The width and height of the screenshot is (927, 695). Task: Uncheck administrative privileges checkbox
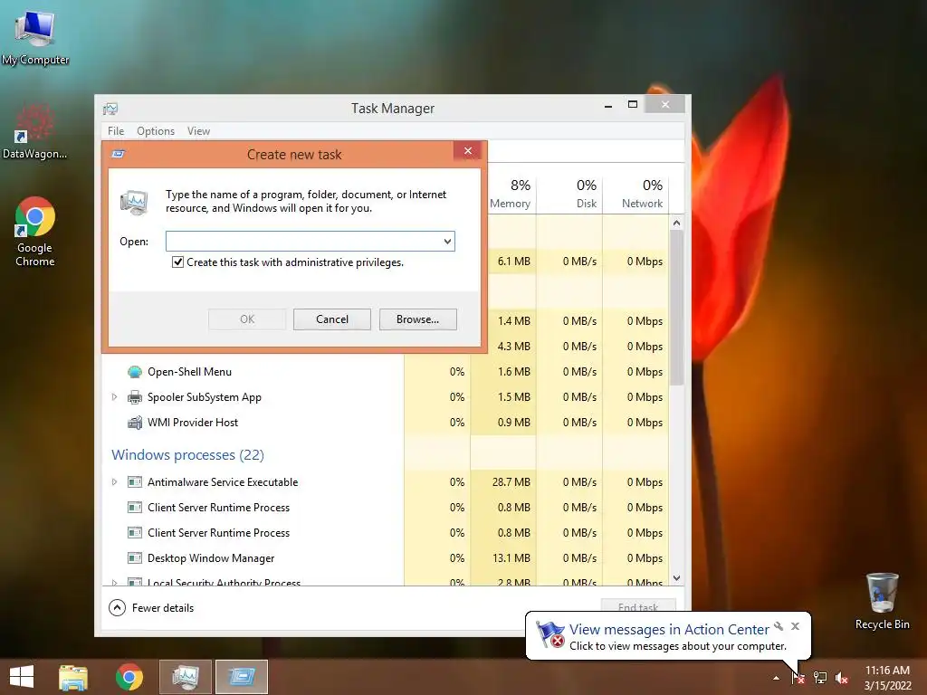point(177,262)
